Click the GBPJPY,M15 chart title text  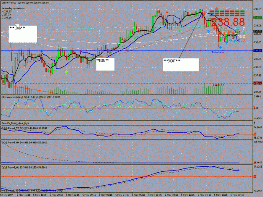point(10,3)
